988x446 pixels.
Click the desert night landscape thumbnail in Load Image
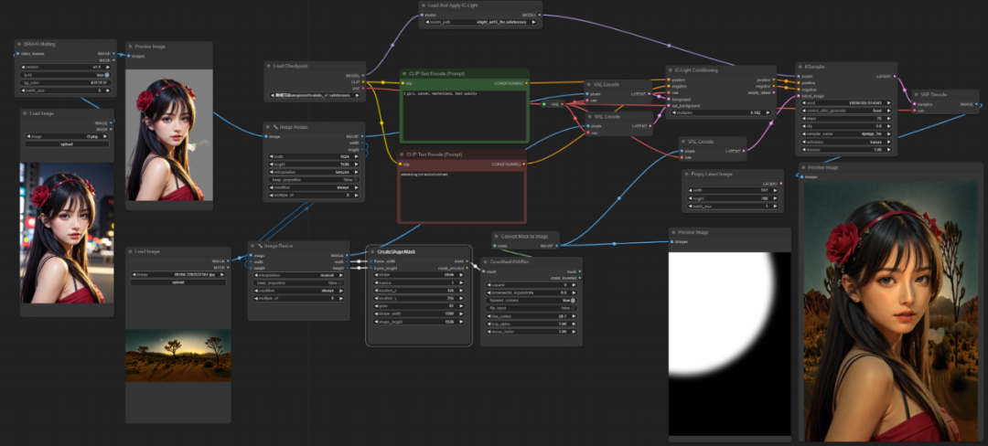(x=178, y=355)
